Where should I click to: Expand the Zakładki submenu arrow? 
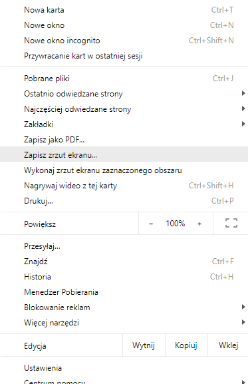[243, 124]
